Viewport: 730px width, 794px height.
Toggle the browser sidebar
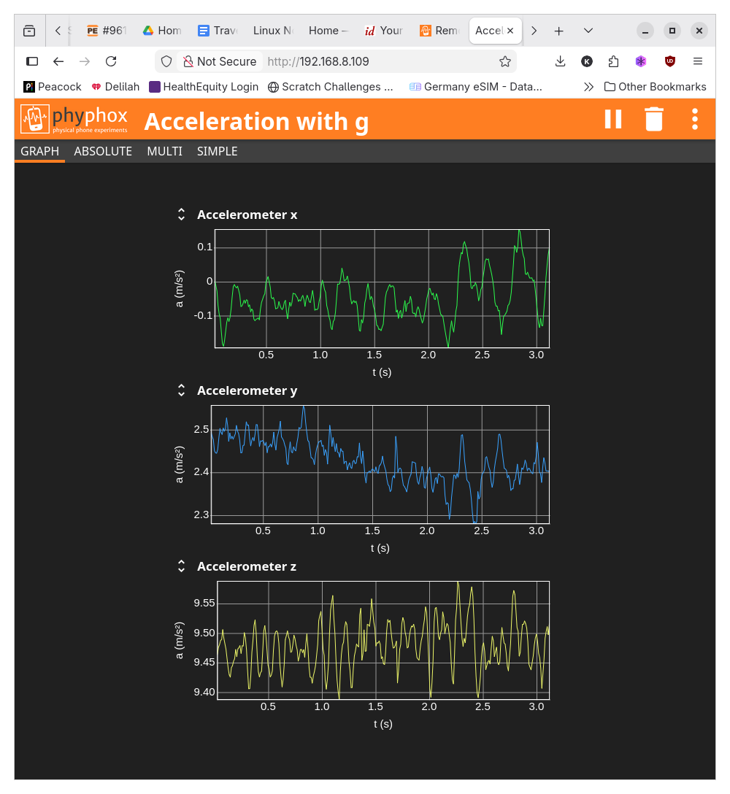(x=32, y=61)
